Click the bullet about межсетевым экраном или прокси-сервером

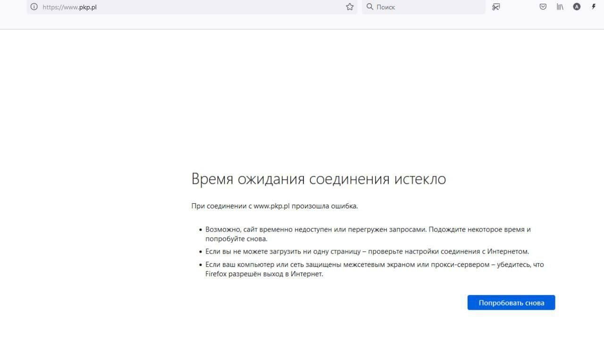375,269
